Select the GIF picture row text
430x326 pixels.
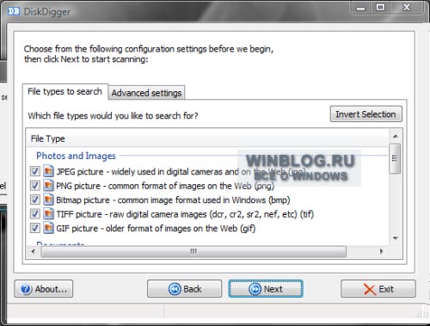click(x=156, y=229)
